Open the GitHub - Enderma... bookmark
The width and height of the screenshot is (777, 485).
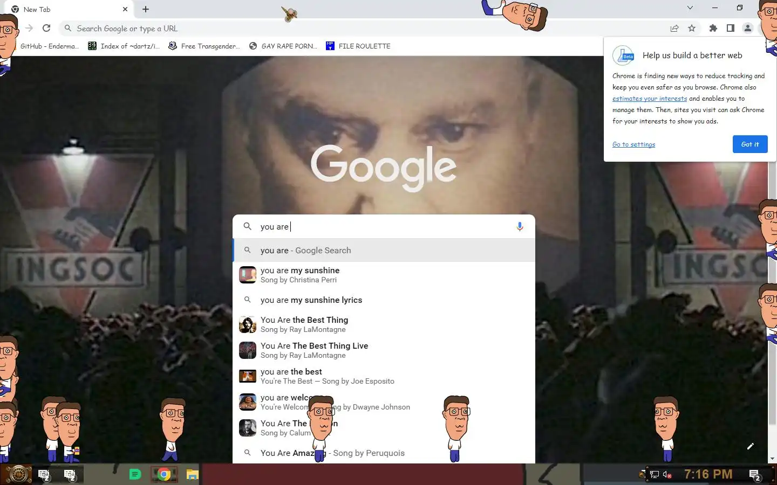click(49, 46)
